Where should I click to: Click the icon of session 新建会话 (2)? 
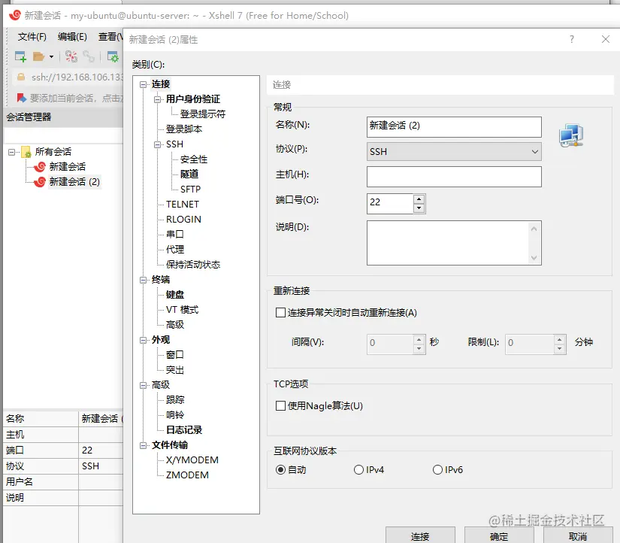[x=40, y=182]
